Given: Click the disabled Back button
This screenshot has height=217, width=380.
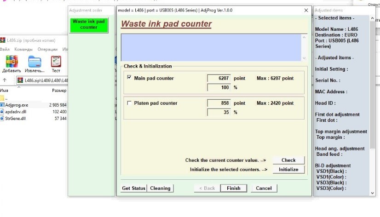Looking at the screenshot, I should (207, 188).
